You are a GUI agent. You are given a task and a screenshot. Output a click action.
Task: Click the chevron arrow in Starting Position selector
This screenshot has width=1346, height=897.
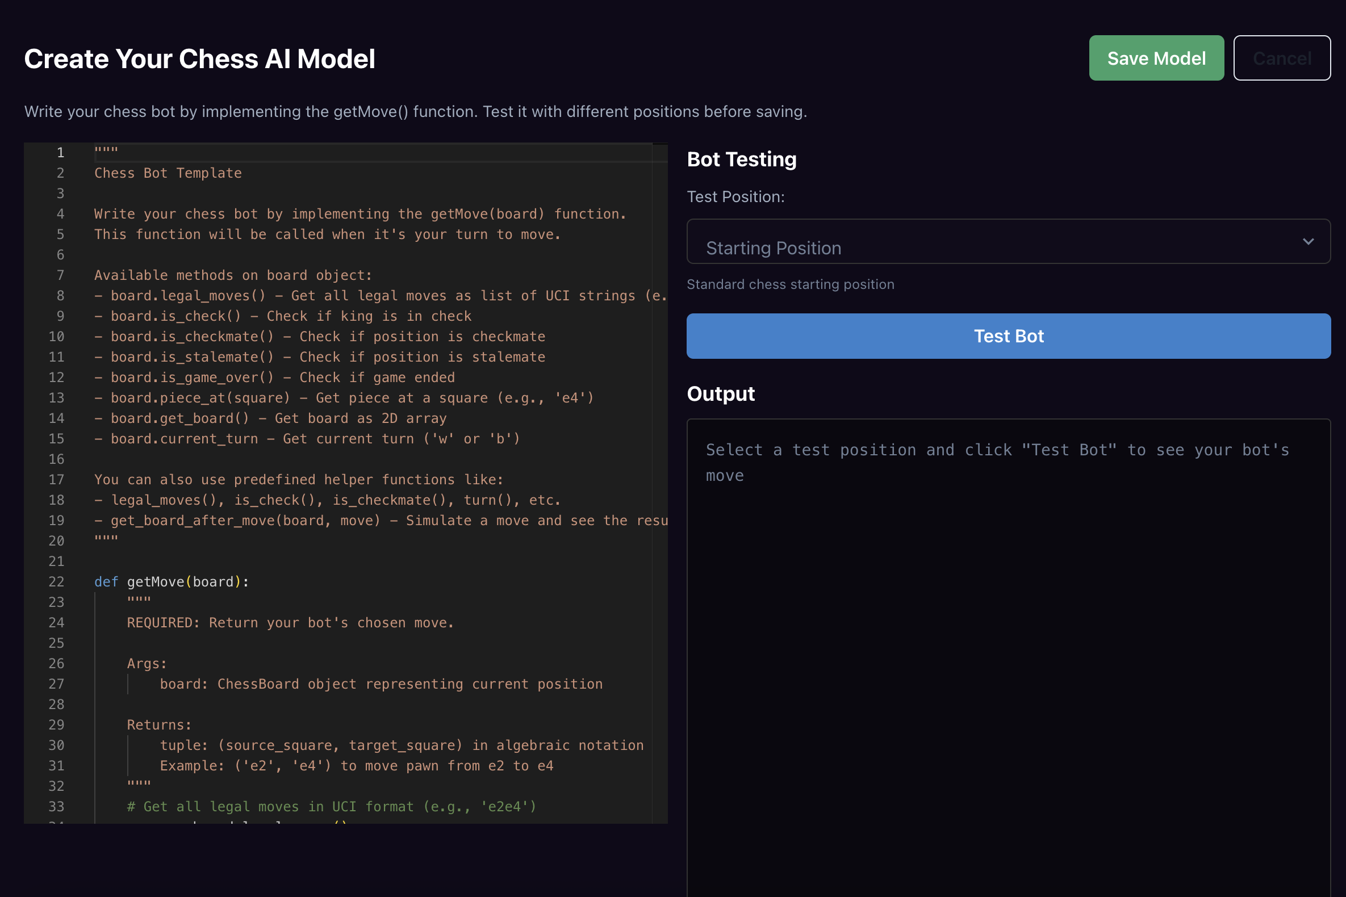pyautogui.click(x=1308, y=242)
